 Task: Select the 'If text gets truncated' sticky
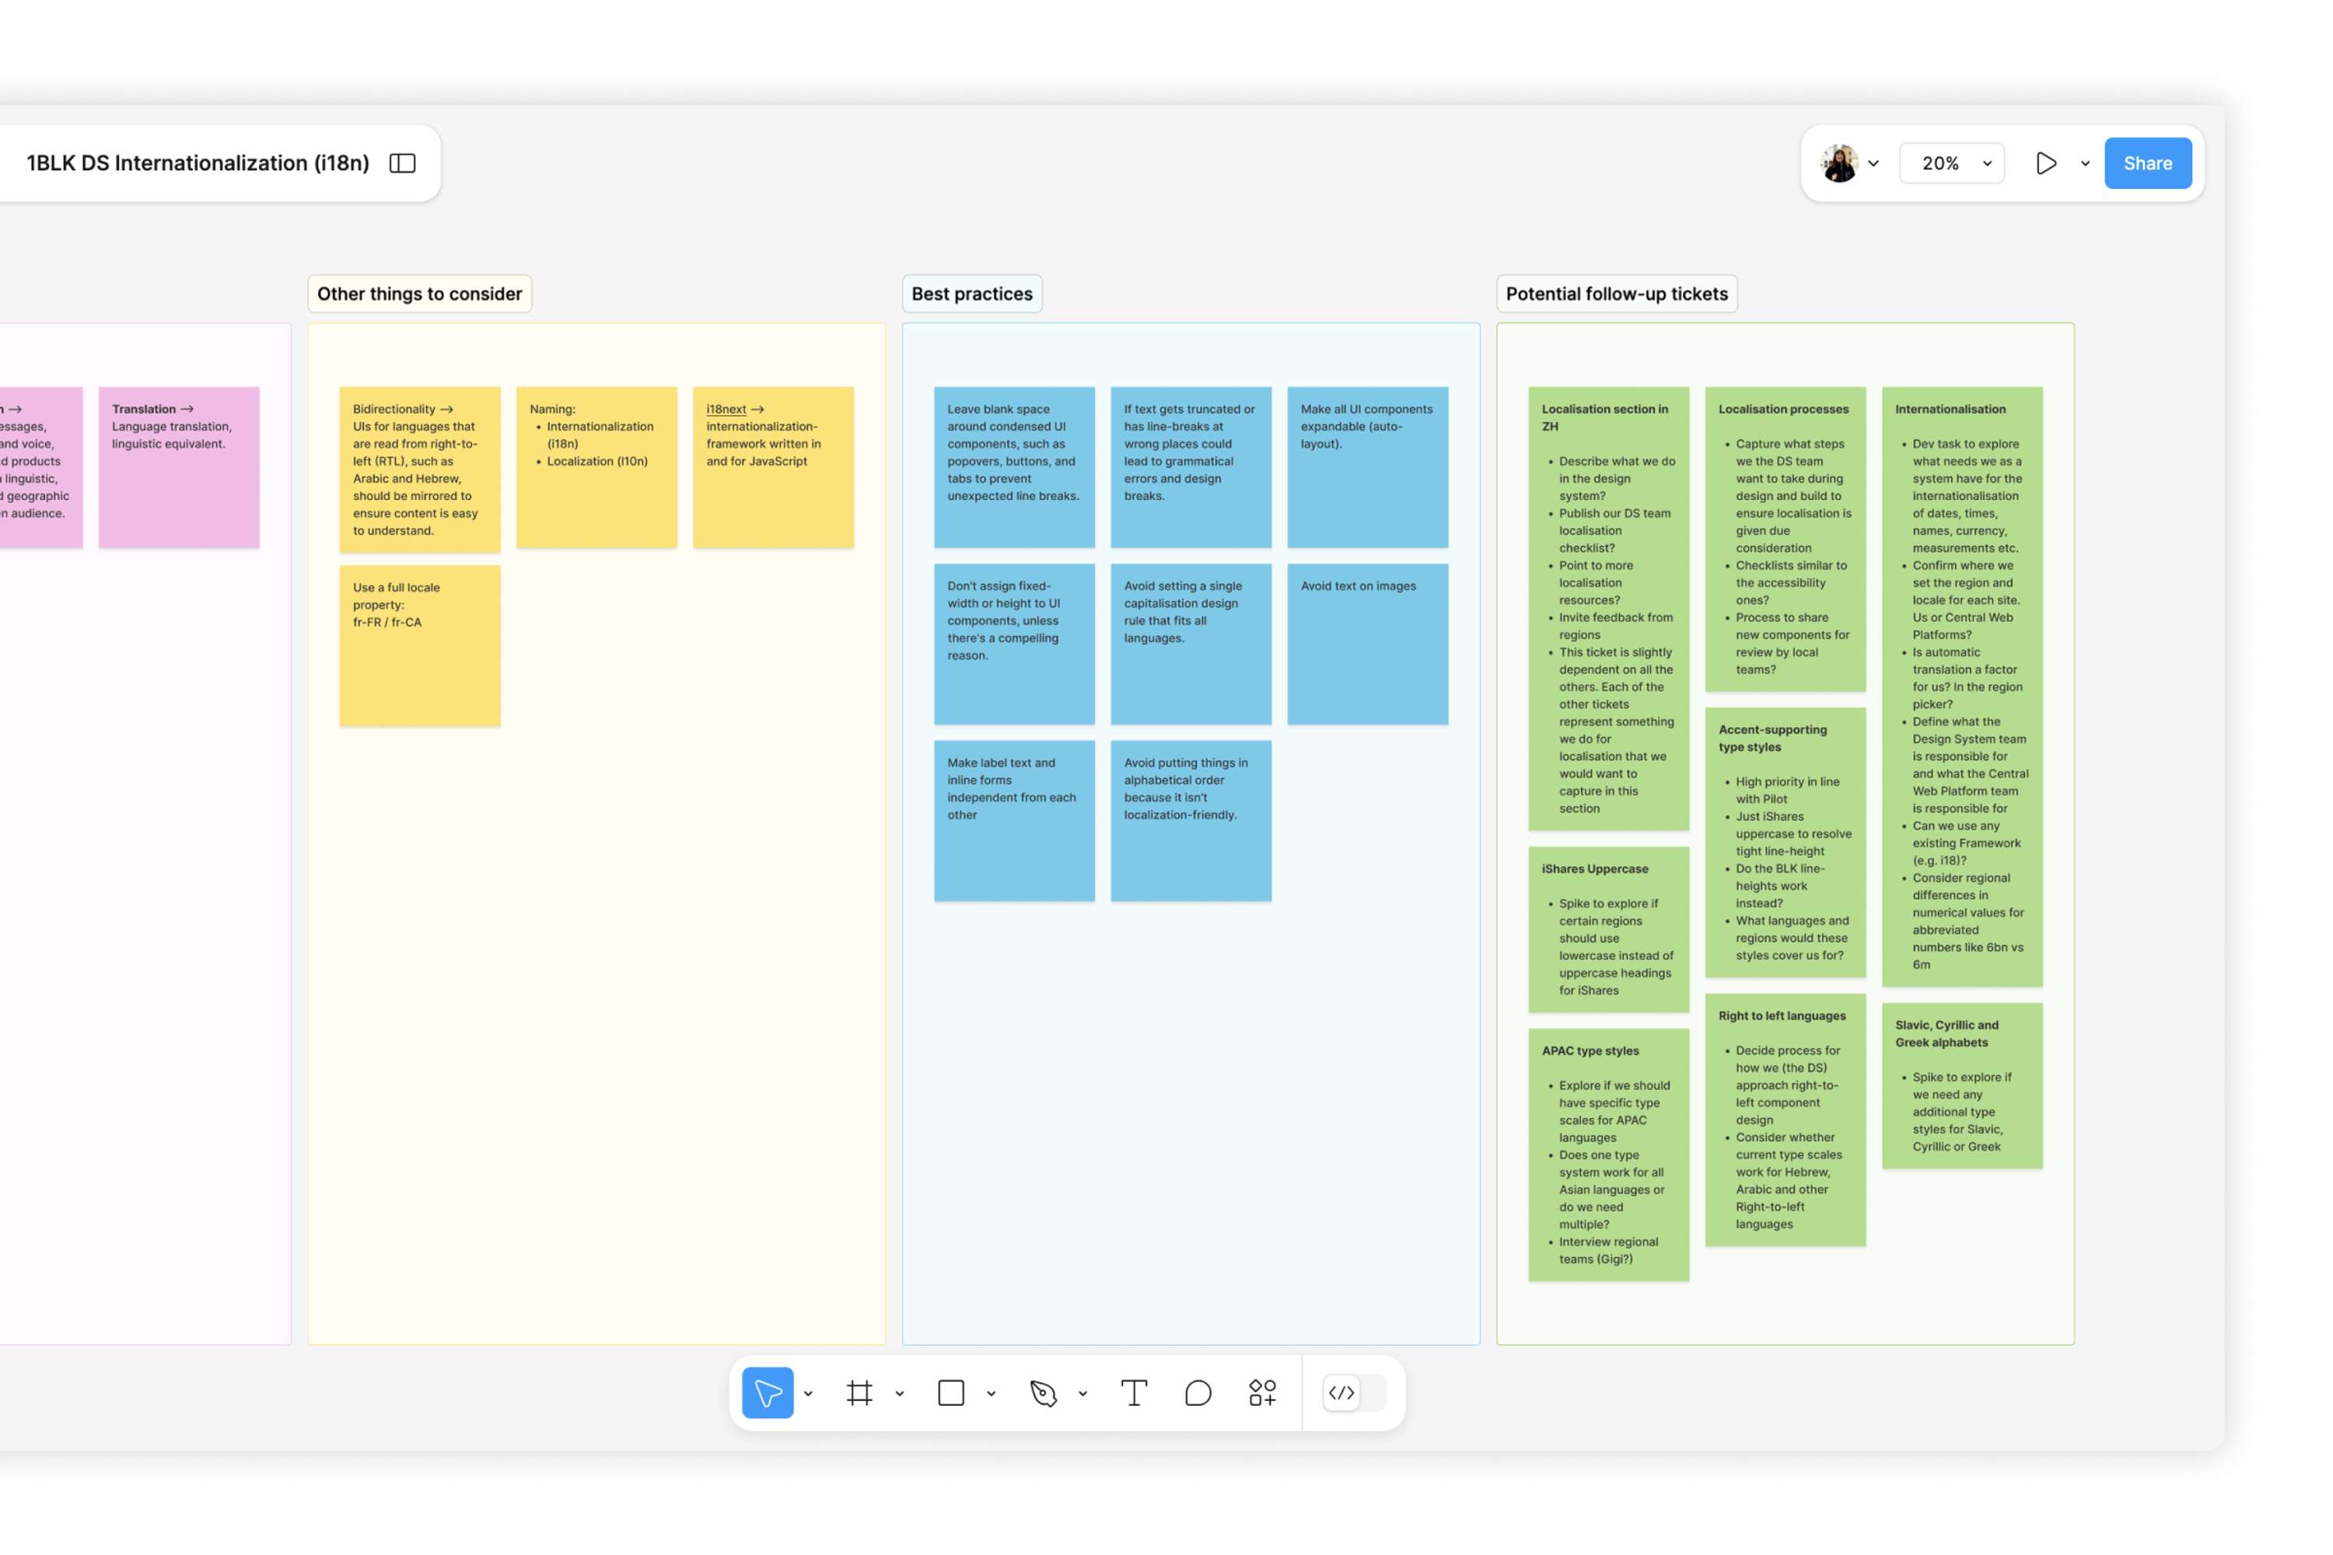coord(1191,467)
